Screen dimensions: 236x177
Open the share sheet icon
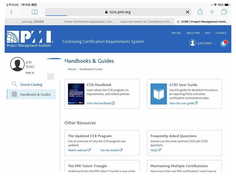point(200,12)
